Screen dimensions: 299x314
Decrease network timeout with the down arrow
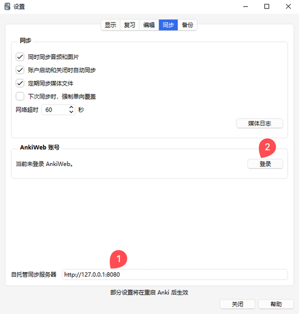click(71, 112)
